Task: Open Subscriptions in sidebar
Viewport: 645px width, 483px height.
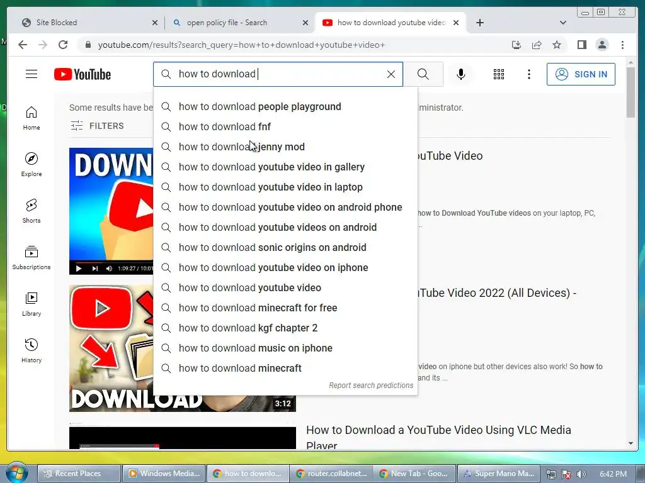Action: coord(31,257)
